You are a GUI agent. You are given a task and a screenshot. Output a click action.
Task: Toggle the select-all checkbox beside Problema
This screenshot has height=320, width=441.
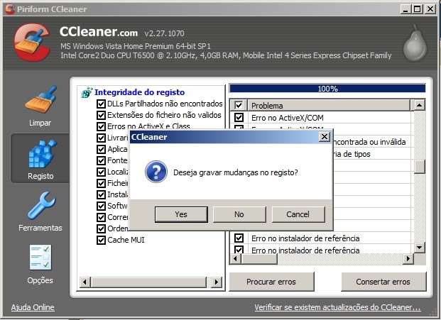click(239, 105)
